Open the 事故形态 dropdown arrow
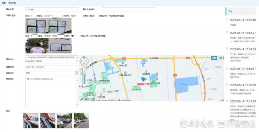Screen dimensions: 259x132 pyautogui.click(x=77, y=73)
